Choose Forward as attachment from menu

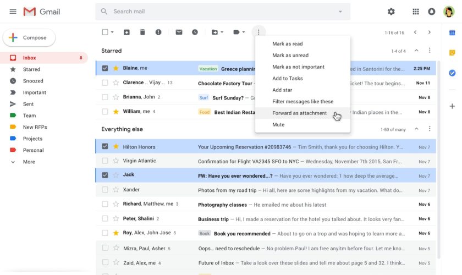(299, 113)
